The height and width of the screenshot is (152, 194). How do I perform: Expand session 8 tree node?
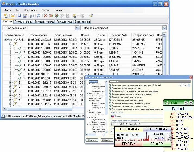(x=10, y=83)
